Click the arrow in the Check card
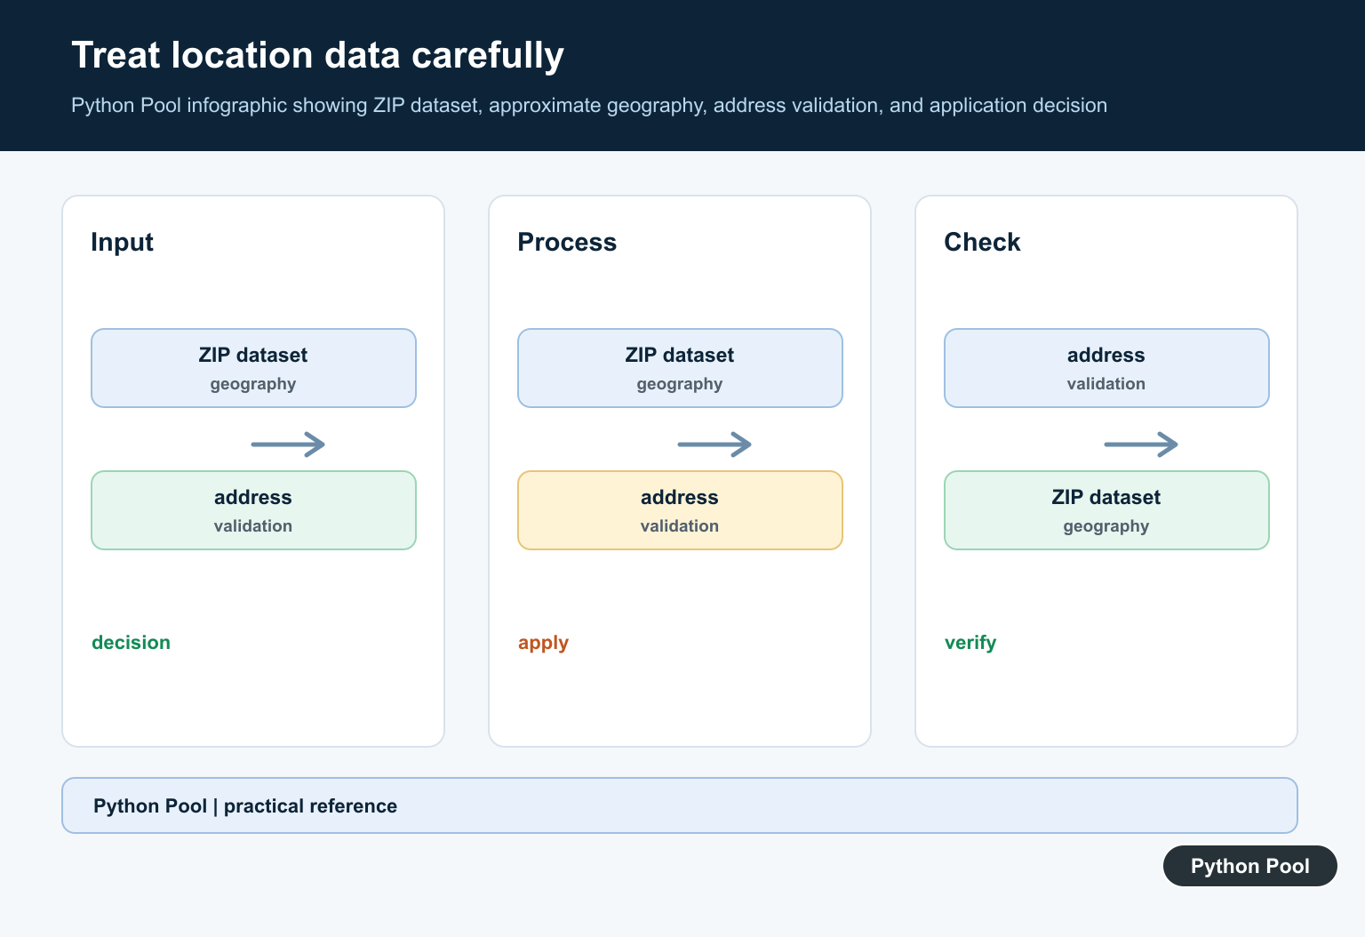 click(x=1141, y=444)
